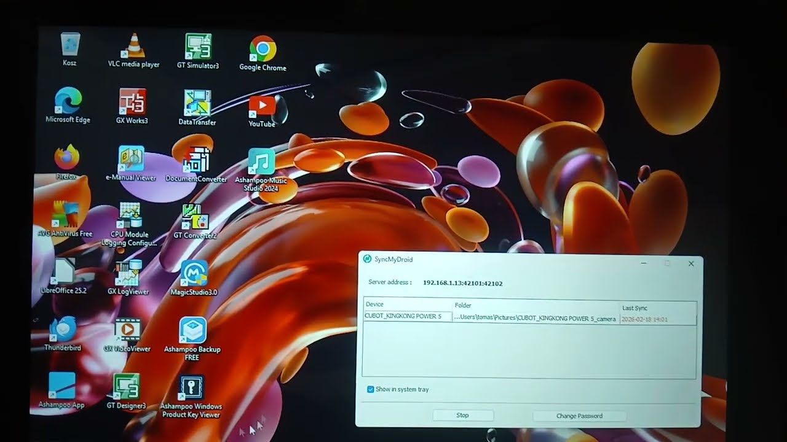Click the Last Sync column header
Screen dimensions: 787x442
(x=658, y=308)
